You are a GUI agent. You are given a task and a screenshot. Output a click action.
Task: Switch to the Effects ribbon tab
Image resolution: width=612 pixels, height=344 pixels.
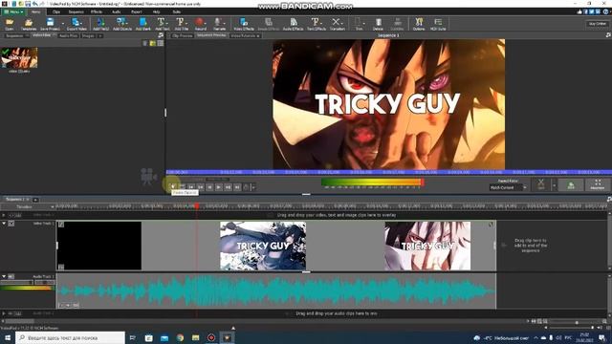pos(97,11)
